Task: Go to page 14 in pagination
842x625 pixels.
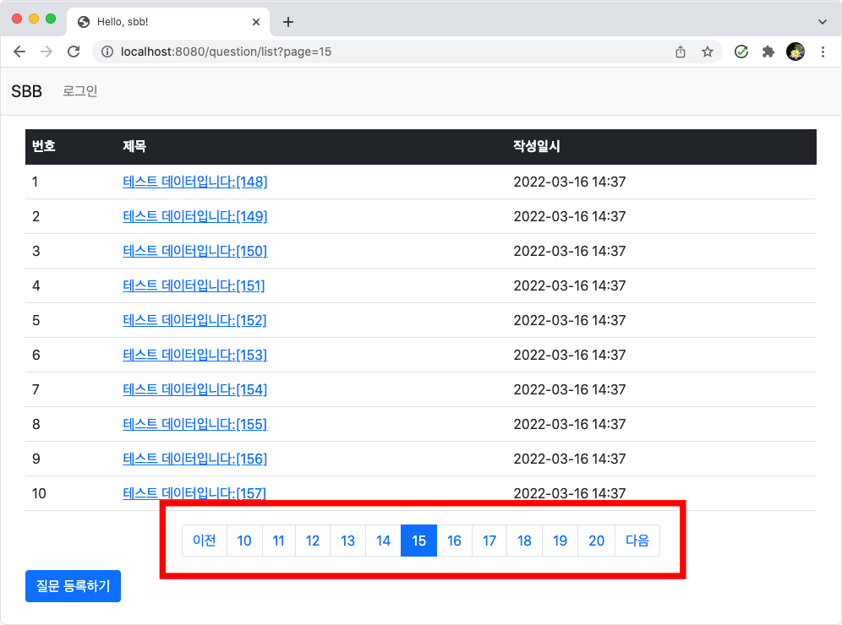Action: 384,541
